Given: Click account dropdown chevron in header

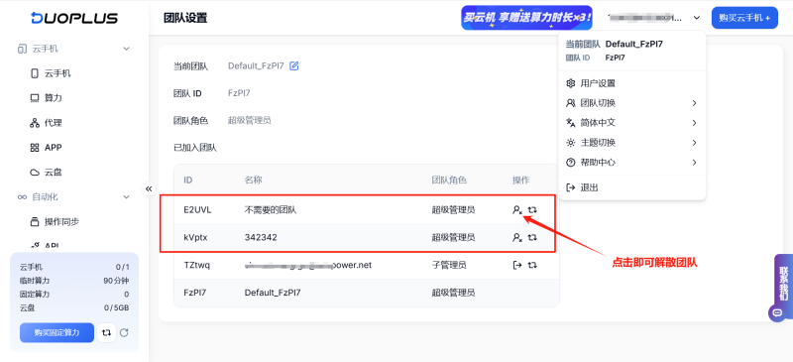Looking at the screenshot, I should click(697, 18).
